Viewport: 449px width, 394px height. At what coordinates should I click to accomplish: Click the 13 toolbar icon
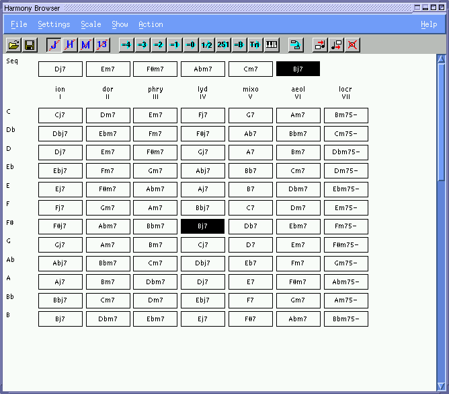click(x=102, y=45)
